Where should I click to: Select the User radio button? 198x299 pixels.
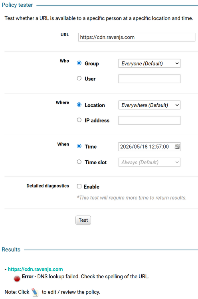coord(79,78)
